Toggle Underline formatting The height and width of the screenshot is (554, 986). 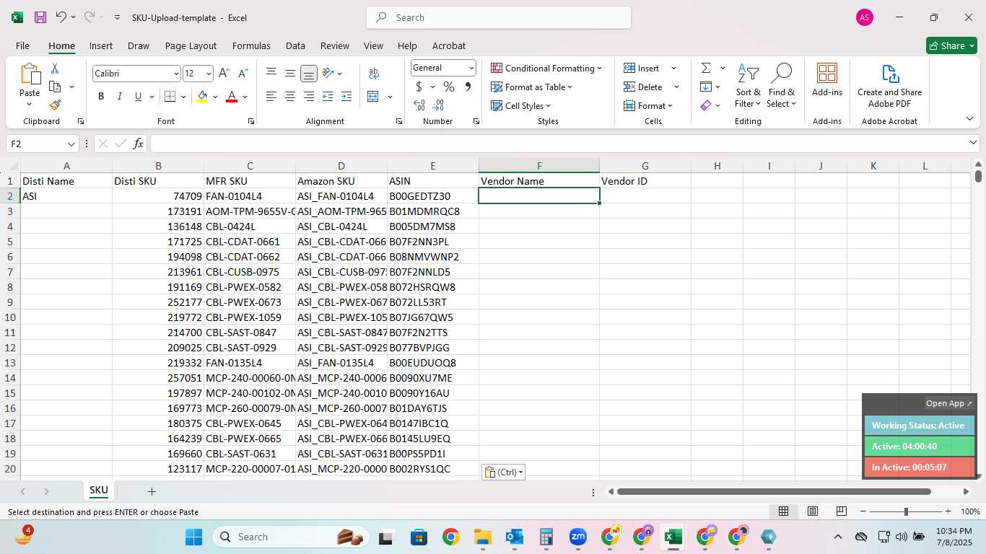tap(139, 96)
